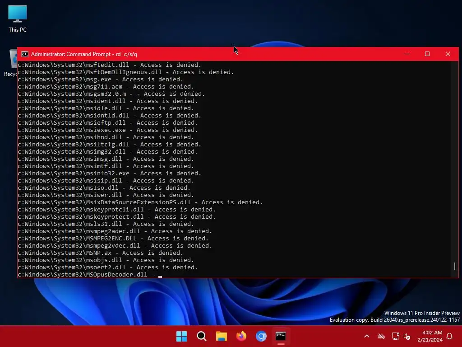The width and height of the screenshot is (462, 347).
Task: Click the line containing msIso.dll
Action: point(104,188)
